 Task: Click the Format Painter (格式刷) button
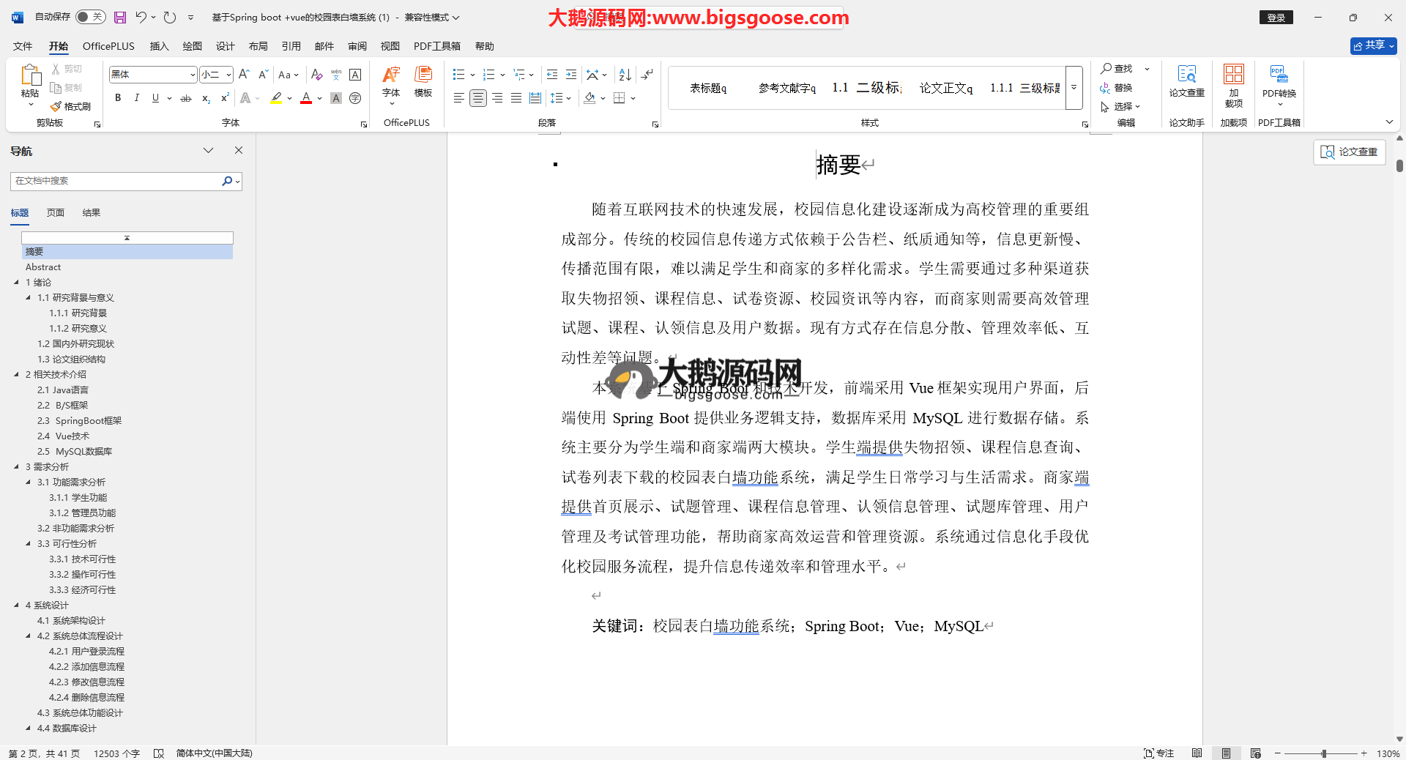[x=71, y=106]
